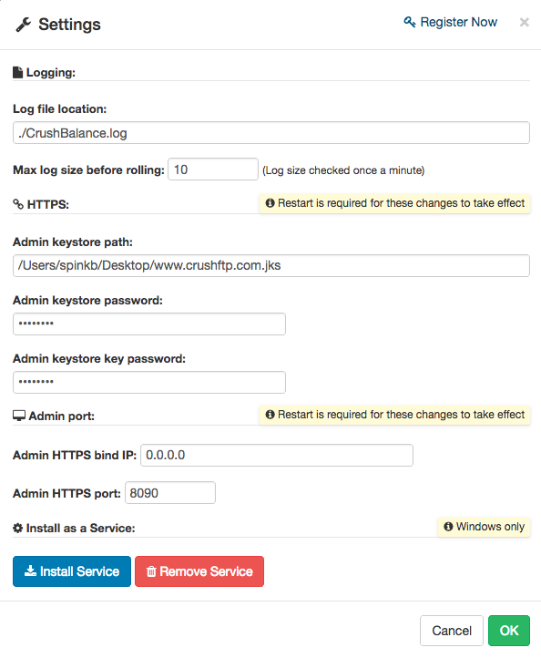
Task: Click the blue Install Service button
Action: (x=72, y=571)
